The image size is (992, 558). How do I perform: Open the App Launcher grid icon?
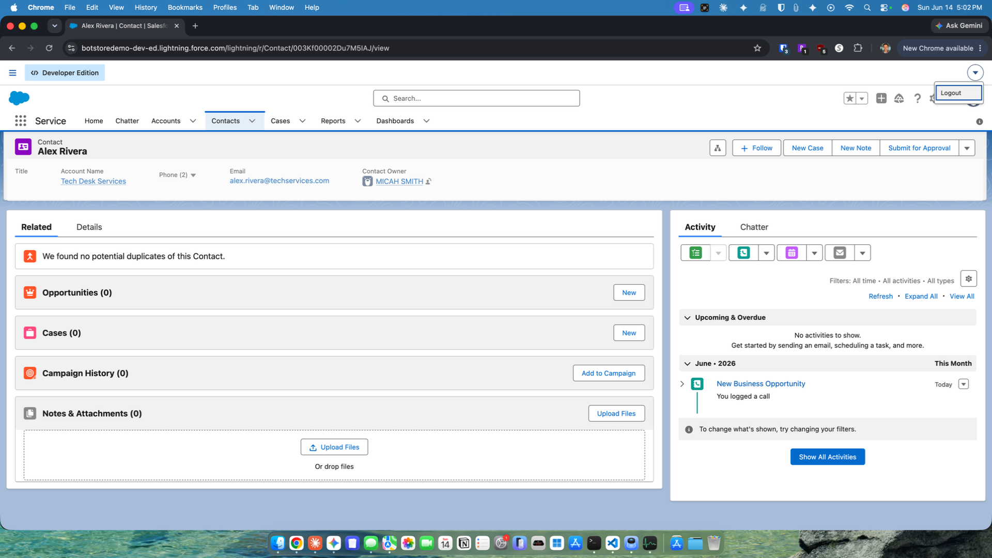pos(21,121)
